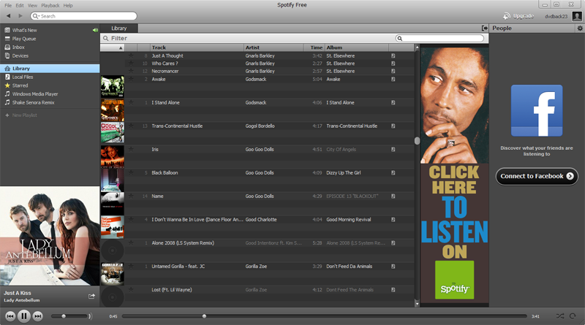Collapse the People sidebar with the arrow icon
The height and width of the screenshot is (325, 585).
coord(484,28)
